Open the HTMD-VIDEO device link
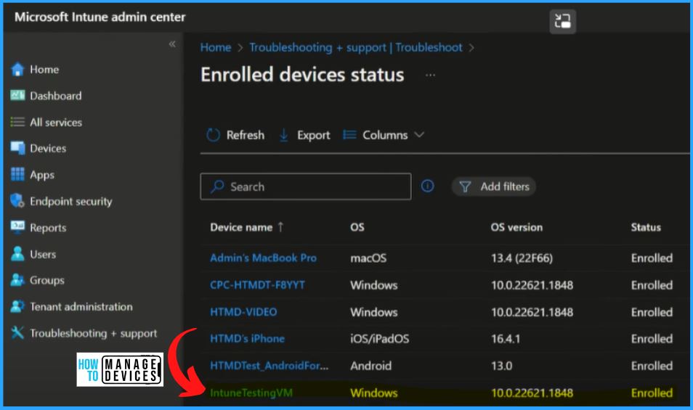 click(243, 312)
